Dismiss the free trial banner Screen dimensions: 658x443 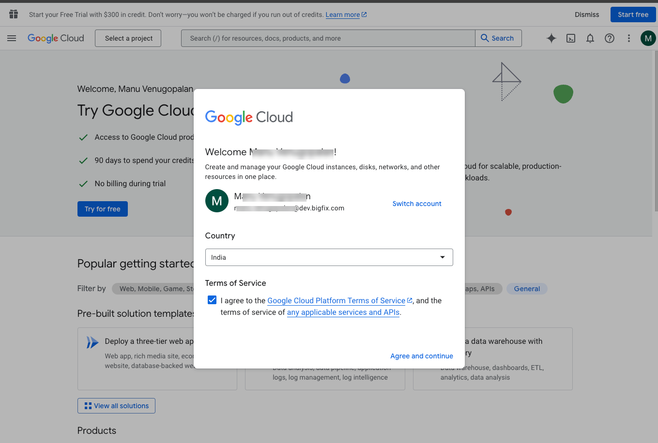coord(587,15)
